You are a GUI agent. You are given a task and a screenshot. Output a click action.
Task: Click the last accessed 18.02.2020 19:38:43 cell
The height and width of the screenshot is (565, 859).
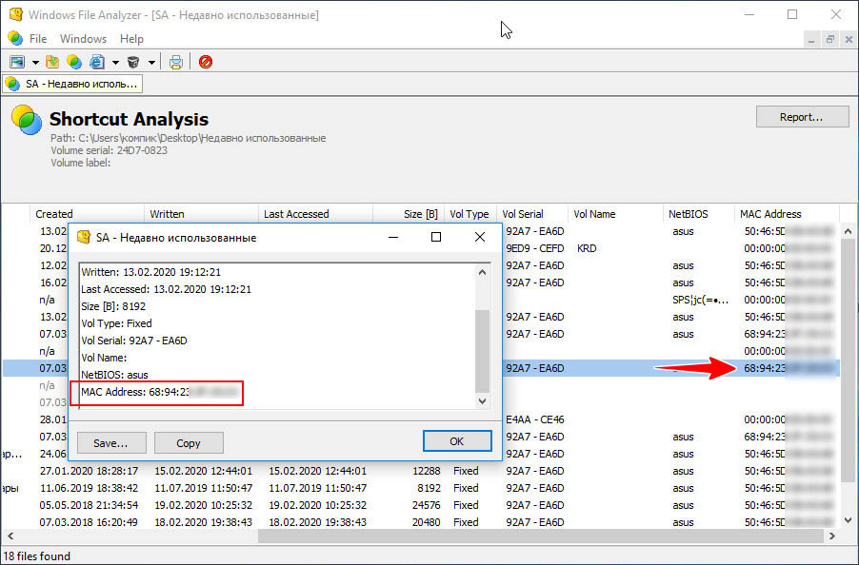318,522
